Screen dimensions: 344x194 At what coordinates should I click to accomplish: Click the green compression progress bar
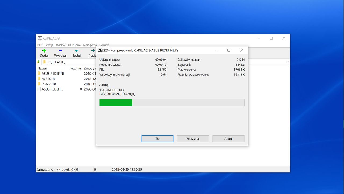(x=116, y=103)
